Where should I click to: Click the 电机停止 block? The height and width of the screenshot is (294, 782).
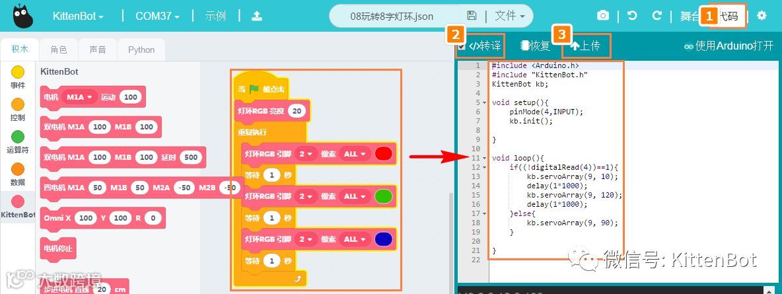point(58,248)
